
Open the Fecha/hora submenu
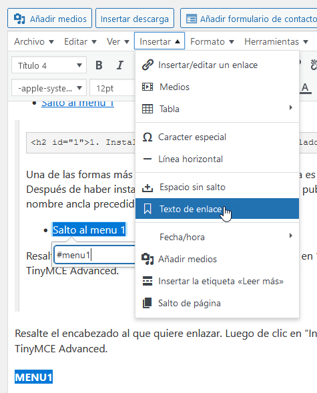tap(217, 237)
